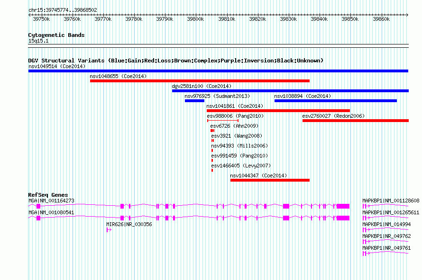
Task: Click the 39810k ruler tick label
Action: pos(227,19)
